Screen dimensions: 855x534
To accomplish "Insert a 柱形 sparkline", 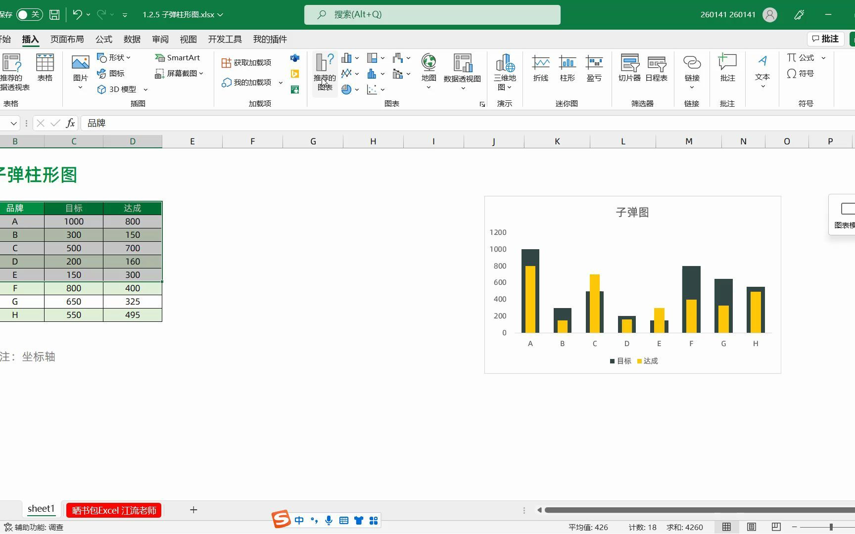I will pyautogui.click(x=568, y=68).
